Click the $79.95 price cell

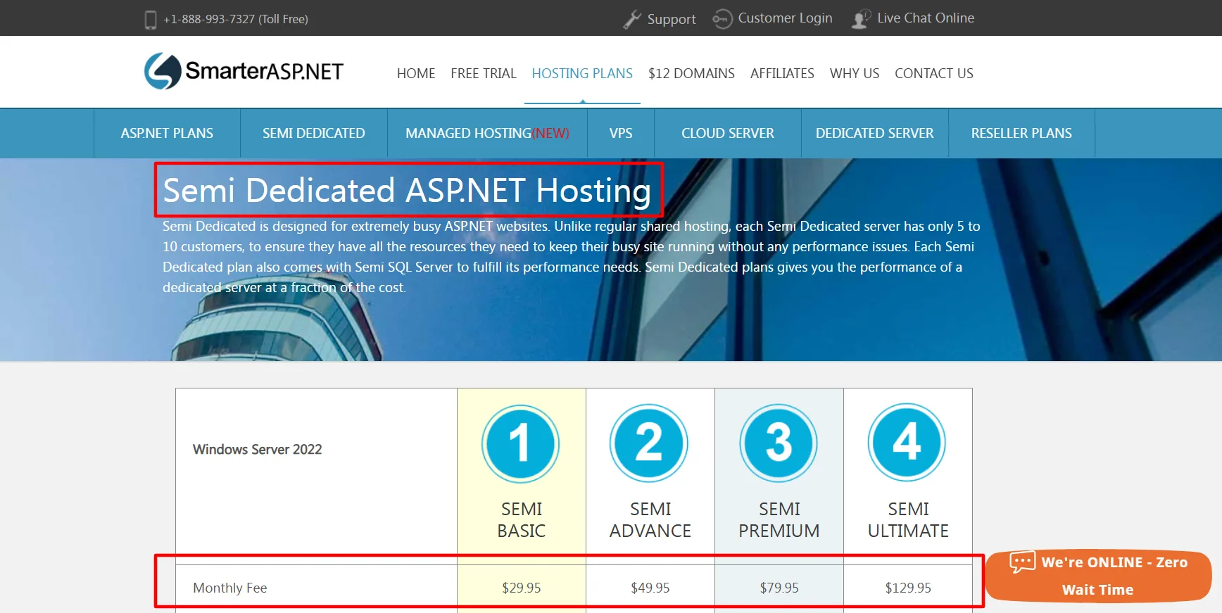(779, 588)
